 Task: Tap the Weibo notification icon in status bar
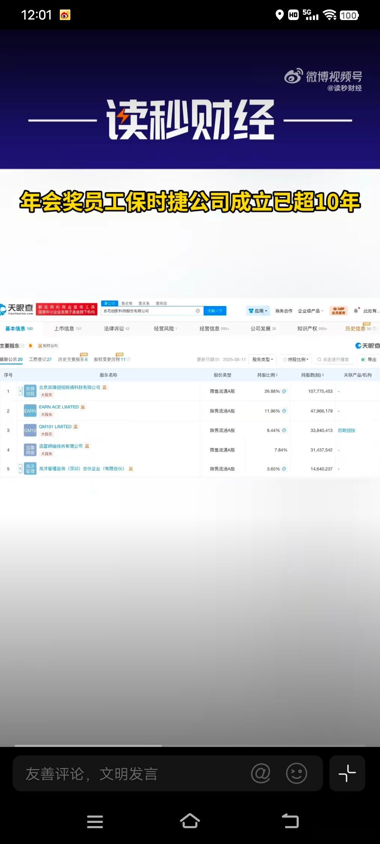pos(65,15)
